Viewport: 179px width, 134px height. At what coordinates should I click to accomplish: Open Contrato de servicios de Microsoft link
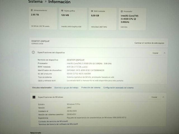(x=53, y=121)
